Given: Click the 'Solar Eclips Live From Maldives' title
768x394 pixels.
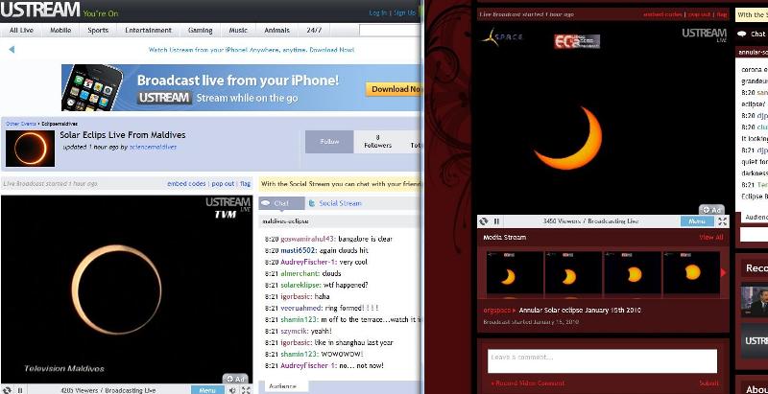Looking at the screenshot, I should [x=123, y=135].
